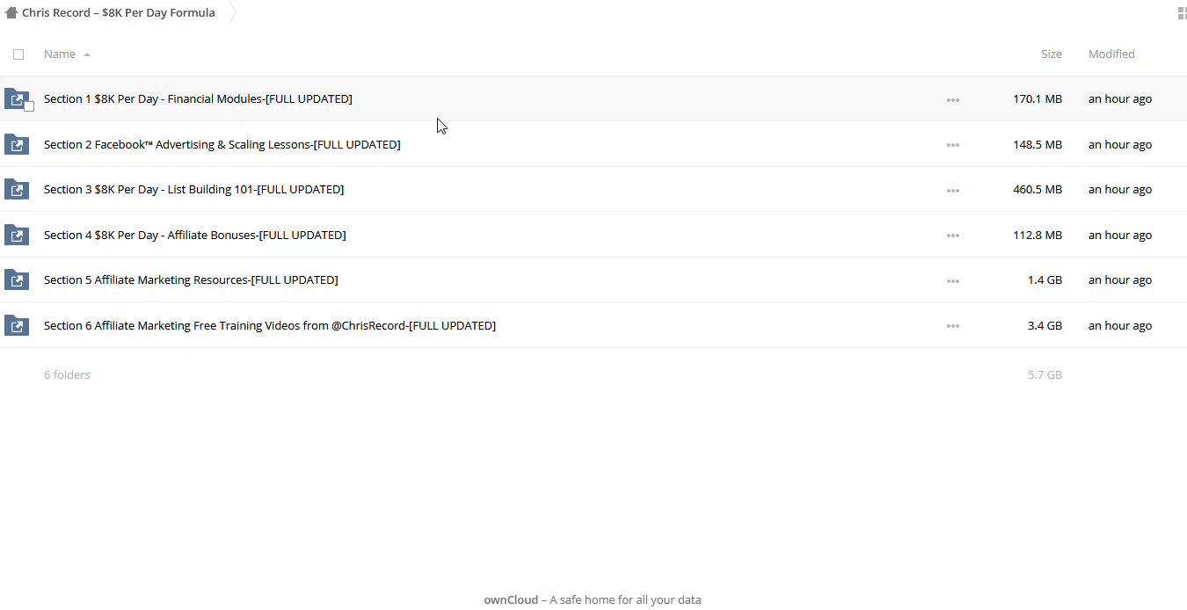Click Section 4 Affiliate Bonuses folder icon
Screen dimensions: 1187x610
pyautogui.click(x=16, y=235)
